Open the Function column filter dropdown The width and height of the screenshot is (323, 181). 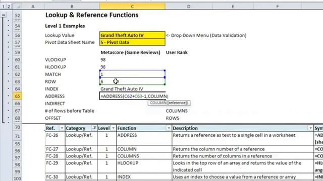[x=169, y=128]
